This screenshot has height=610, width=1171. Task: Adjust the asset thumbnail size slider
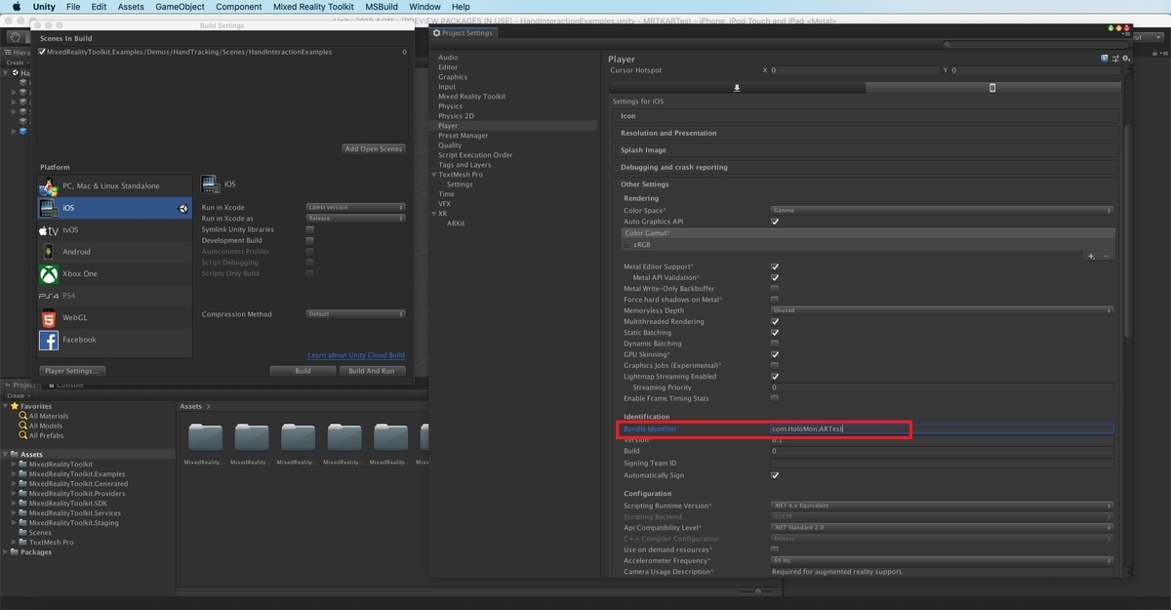click(758, 591)
